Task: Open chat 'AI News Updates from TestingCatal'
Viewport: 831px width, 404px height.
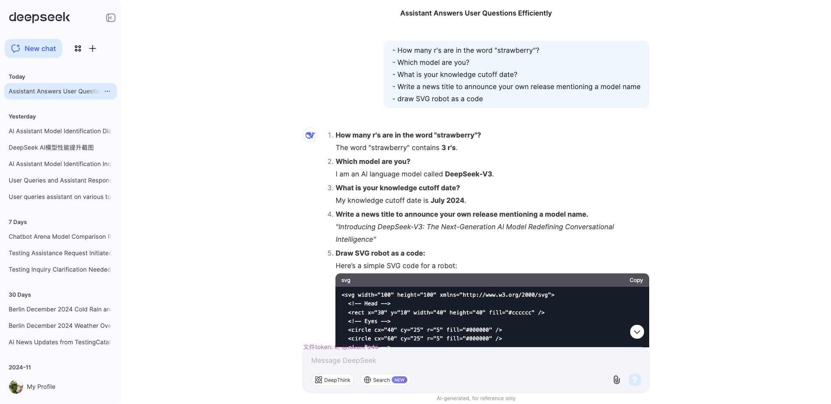Action: 61,342
